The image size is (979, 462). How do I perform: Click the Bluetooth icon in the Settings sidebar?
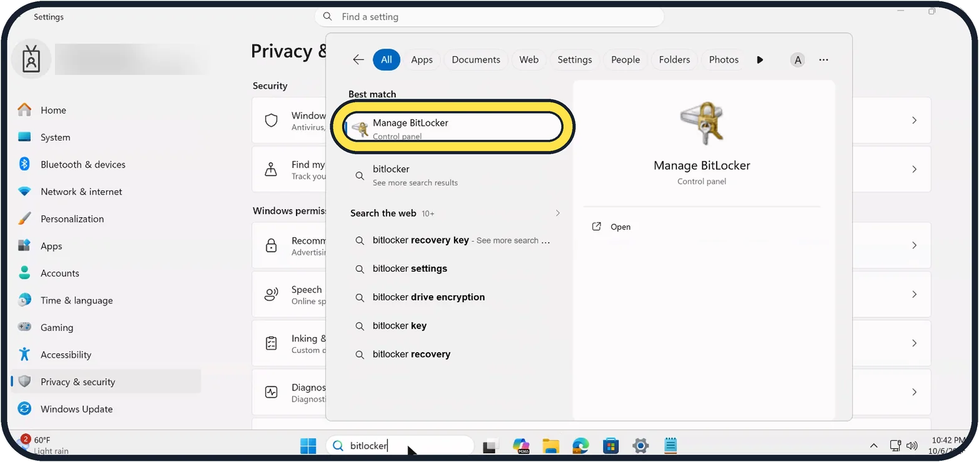tap(24, 164)
